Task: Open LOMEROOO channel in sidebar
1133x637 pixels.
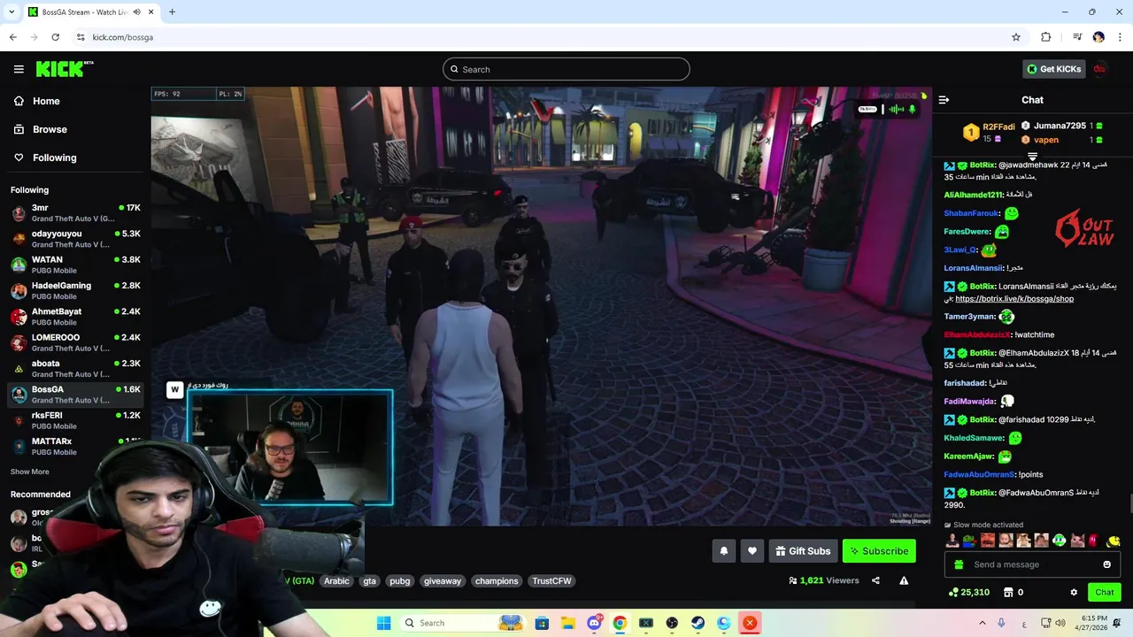Action: [x=75, y=342]
